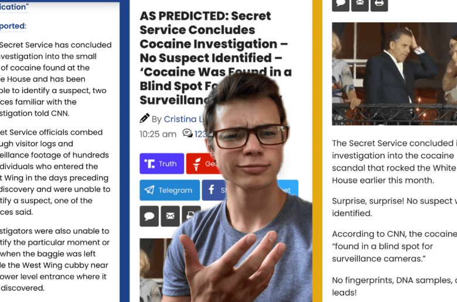
Task: Click printer icon above the balcony photo
Action: pyautogui.click(x=379, y=5)
